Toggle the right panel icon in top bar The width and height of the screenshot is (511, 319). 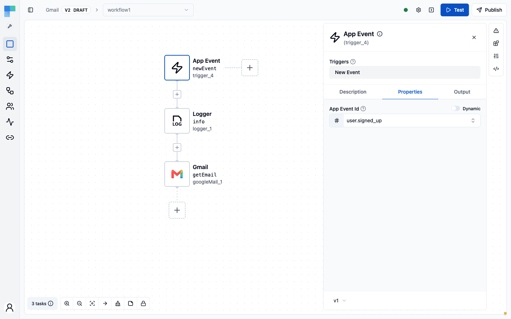click(x=431, y=10)
